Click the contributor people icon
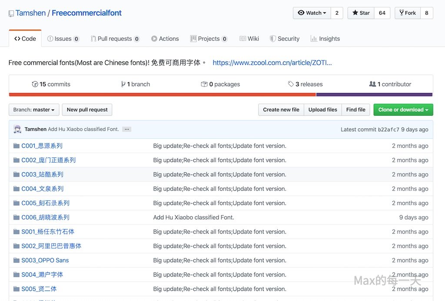 click(372, 84)
